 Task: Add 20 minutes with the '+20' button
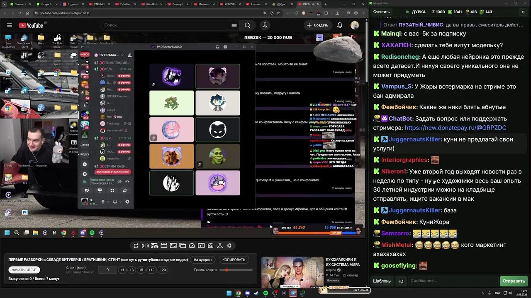click(163, 270)
